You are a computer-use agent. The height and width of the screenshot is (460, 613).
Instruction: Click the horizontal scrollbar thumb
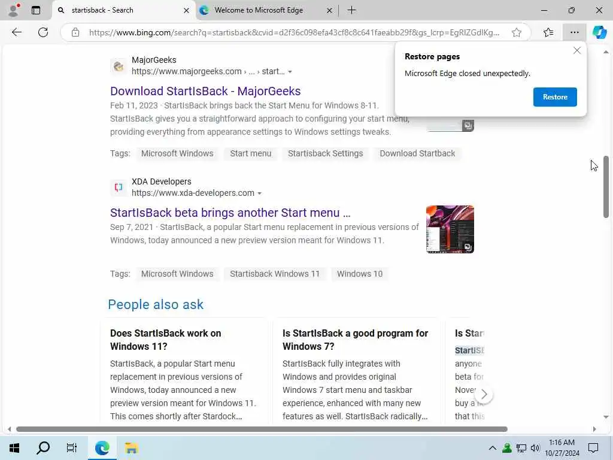point(262,429)
